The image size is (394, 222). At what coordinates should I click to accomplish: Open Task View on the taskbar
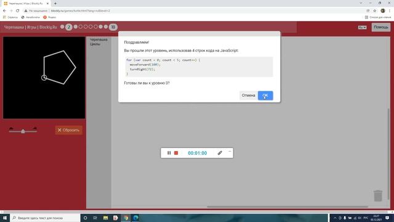[95, 218]
